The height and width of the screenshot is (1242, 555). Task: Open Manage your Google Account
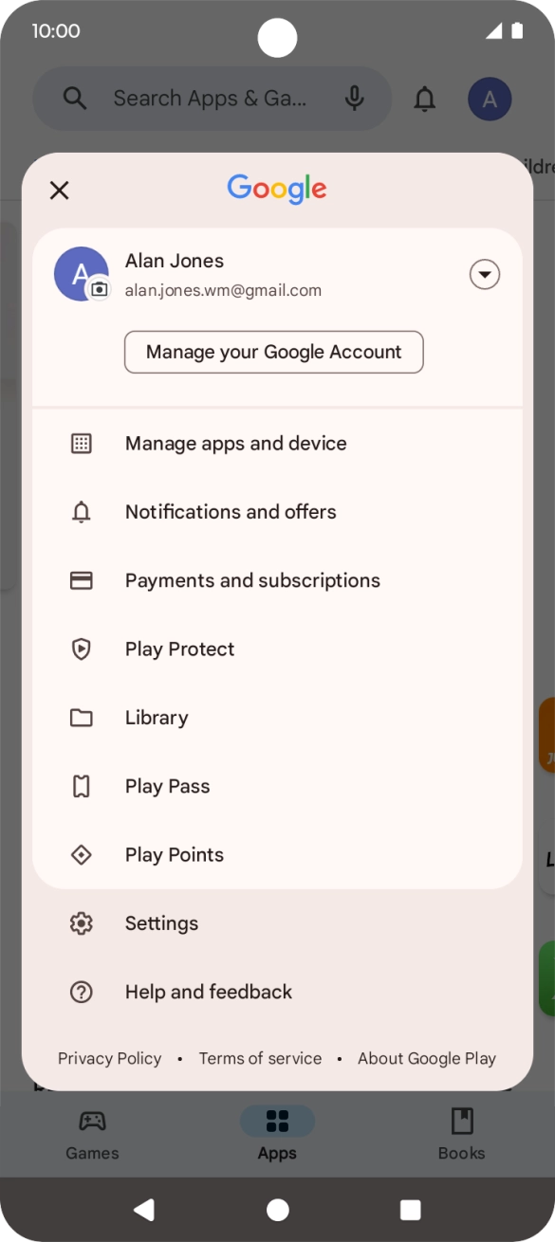pyautogui.click(x=274, y=352)
